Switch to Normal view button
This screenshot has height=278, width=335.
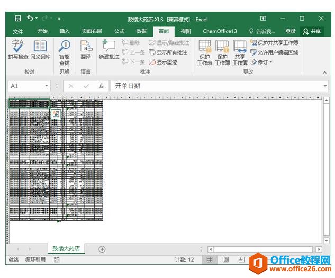point(210,259)
